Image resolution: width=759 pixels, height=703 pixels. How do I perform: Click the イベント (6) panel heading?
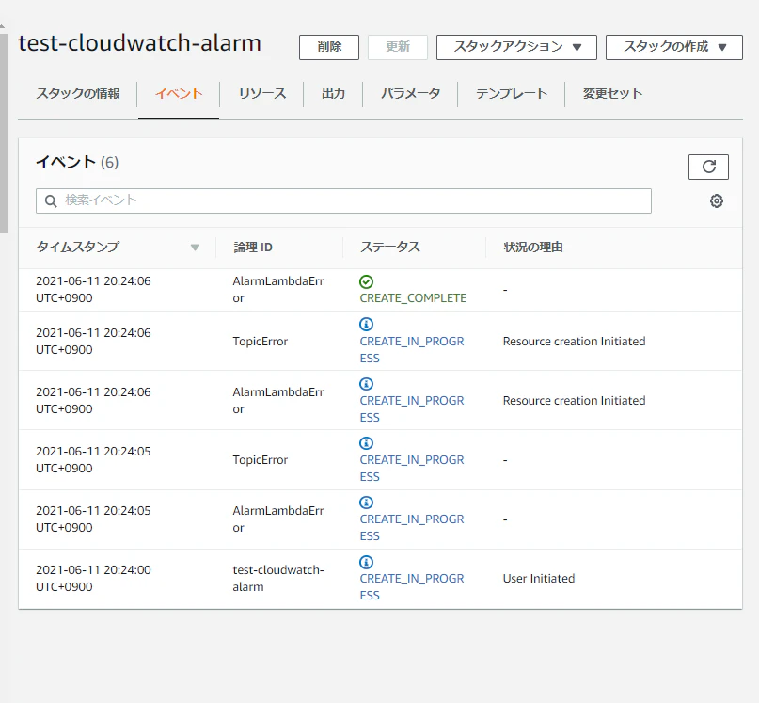(x=77, y=162)
